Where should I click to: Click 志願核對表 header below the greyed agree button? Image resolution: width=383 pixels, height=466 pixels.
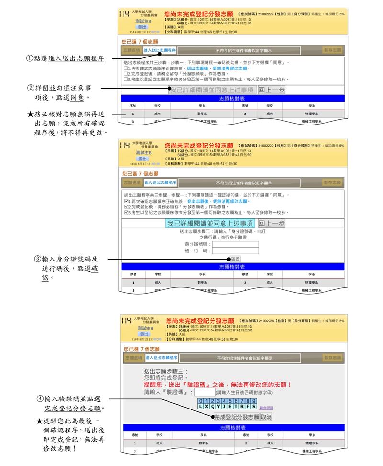(x=232, y=98)
